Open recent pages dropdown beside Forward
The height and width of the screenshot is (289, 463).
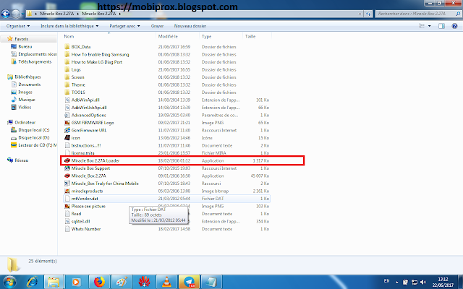[22, 14]
